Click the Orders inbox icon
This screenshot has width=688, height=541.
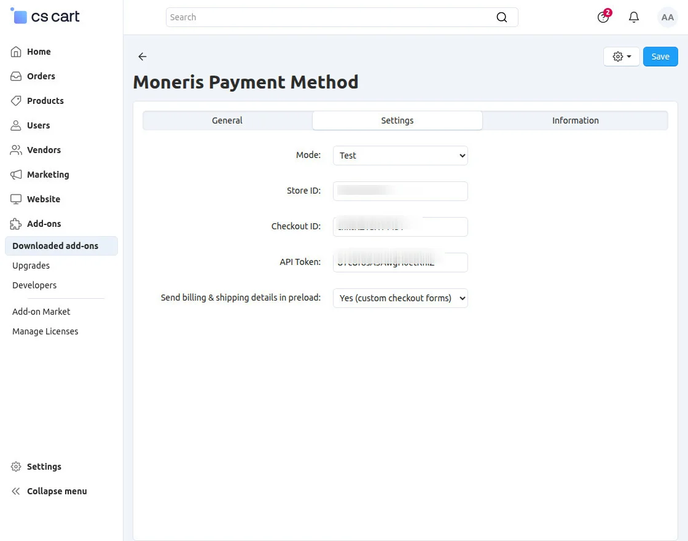pos(16,76)
